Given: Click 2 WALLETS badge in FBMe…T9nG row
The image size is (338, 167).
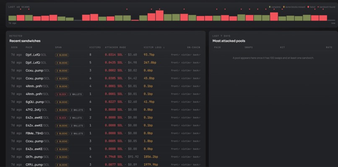Looking at the screenshot, I should (77, 133).
